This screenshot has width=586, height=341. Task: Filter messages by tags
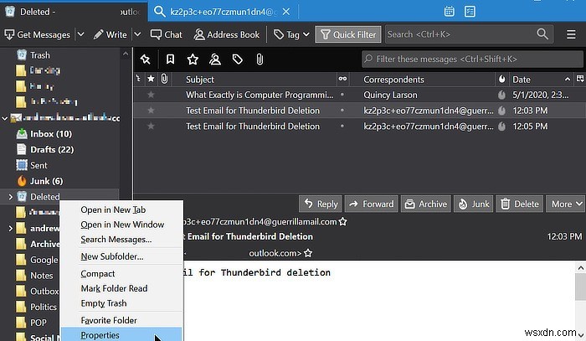pos(237,59)
